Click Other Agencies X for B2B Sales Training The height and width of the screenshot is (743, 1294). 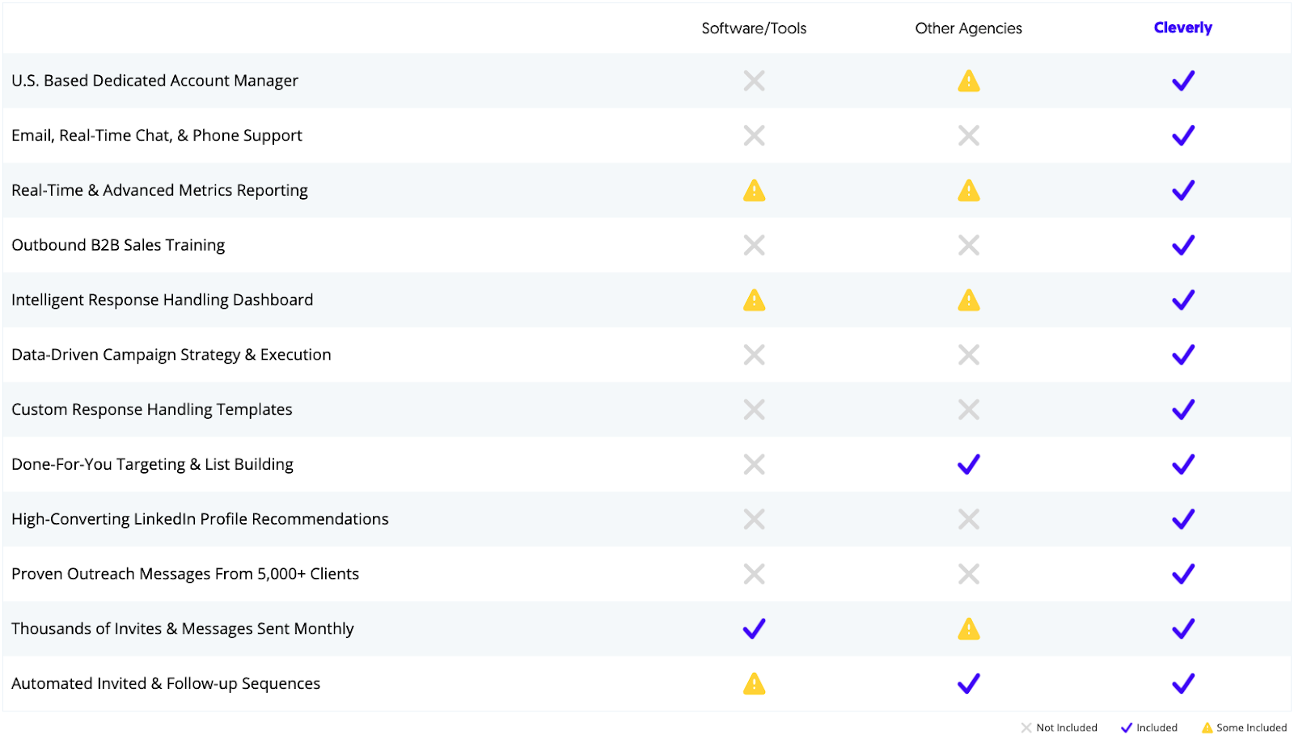[x=969, y=245]
